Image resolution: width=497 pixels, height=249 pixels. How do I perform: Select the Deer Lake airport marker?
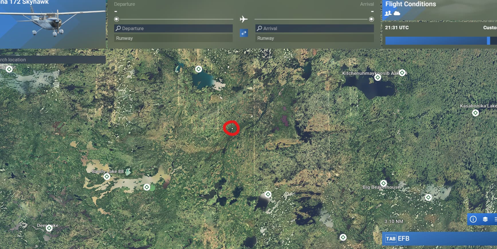click(x=49, y=228)
